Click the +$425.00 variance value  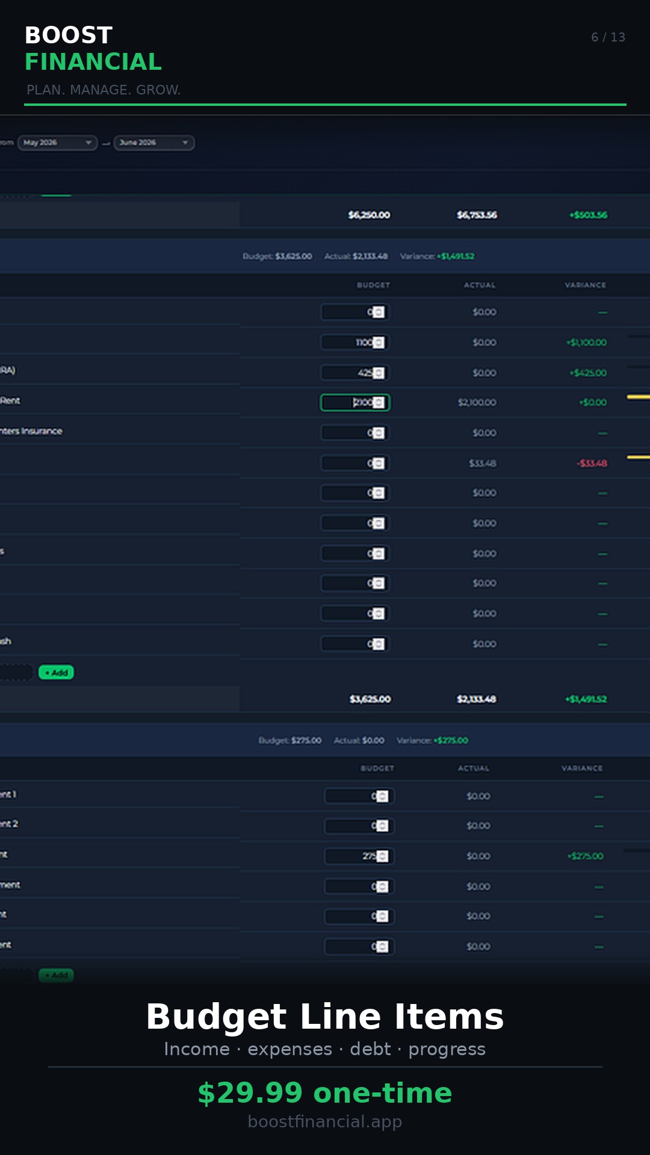click(588, 372)
